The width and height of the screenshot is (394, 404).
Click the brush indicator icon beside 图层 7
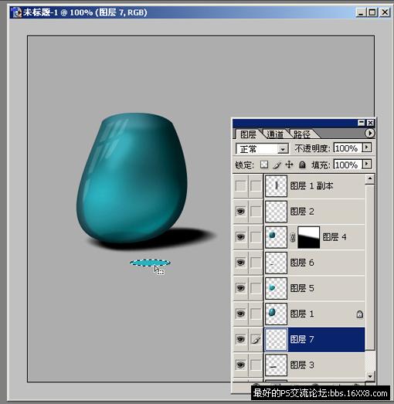click(x=256, y=339)
